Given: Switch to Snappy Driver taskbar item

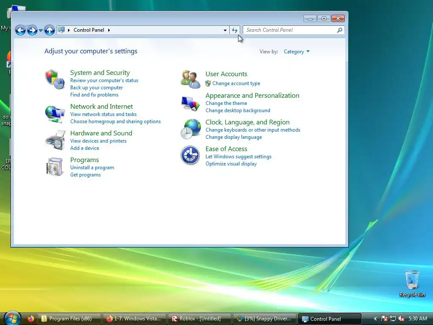Looking at the screenshot, I should [x=265, y=319].
